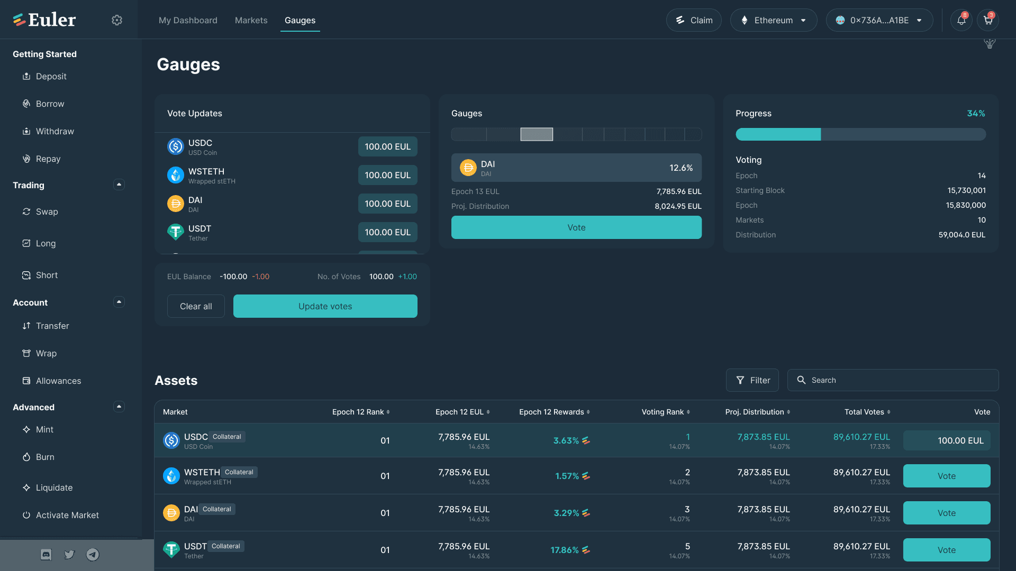Open the Twitter icon in the footer

[x=69, y=554]
